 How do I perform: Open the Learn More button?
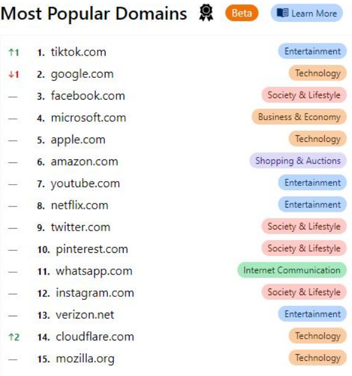tap(307, 13)
